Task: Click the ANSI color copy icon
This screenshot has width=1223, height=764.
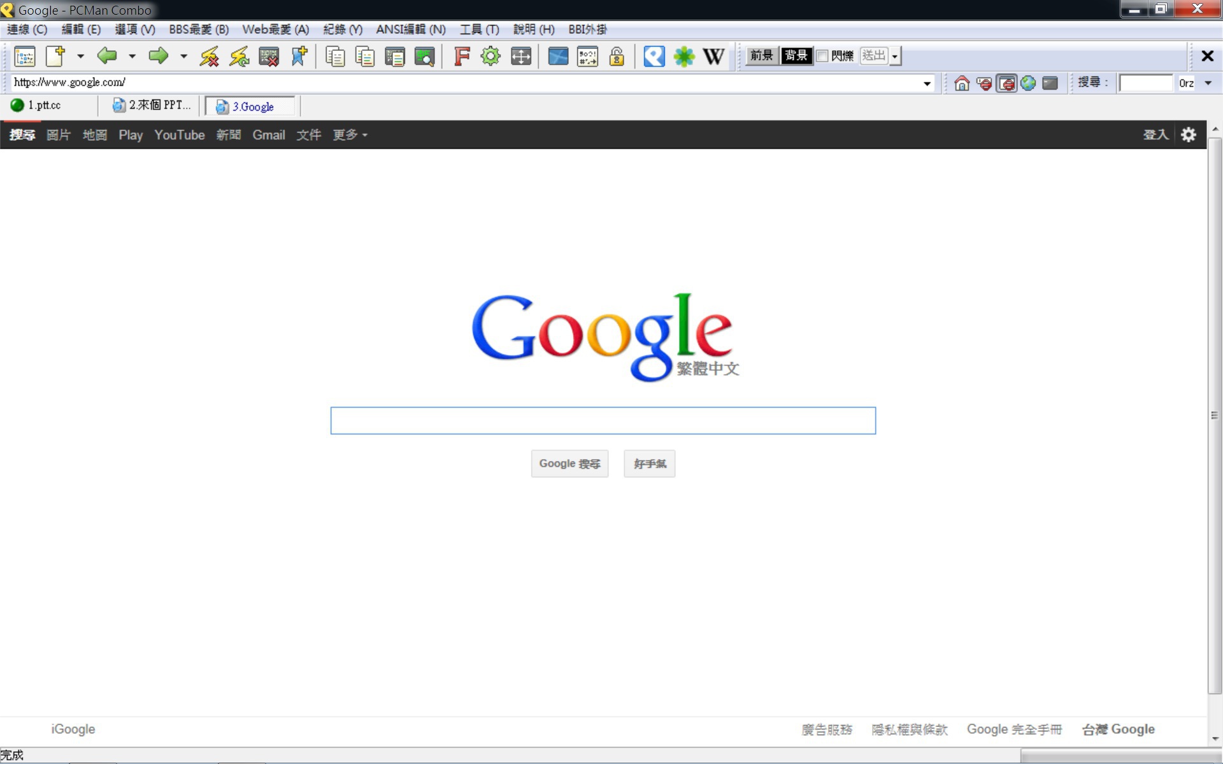Action: click(x=365, y=57)
